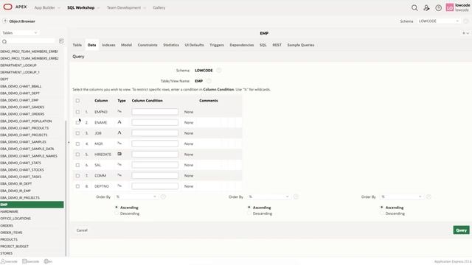
Task: Click the date type icon for HIREDATE
Action: coord(119,154)
